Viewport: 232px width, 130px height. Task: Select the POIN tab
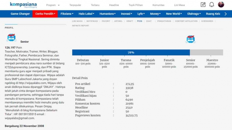point(140,21)
